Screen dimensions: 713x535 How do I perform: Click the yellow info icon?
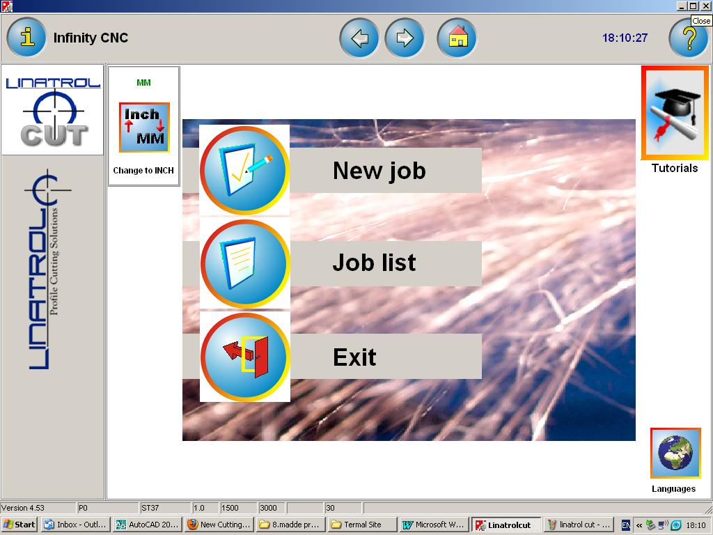point(27,38)
